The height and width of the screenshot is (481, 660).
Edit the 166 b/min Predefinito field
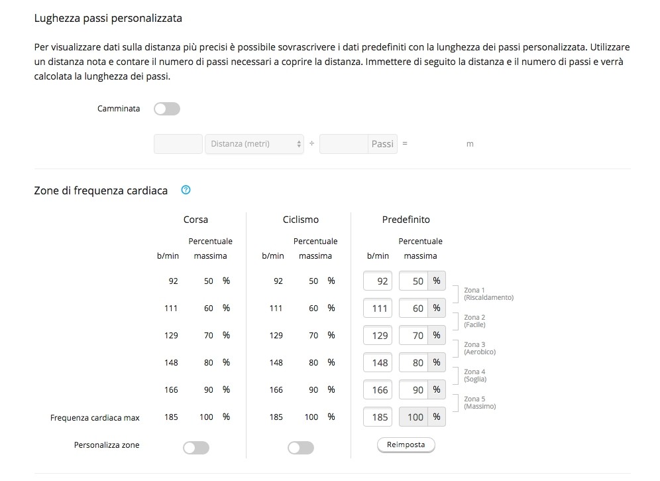378,389
